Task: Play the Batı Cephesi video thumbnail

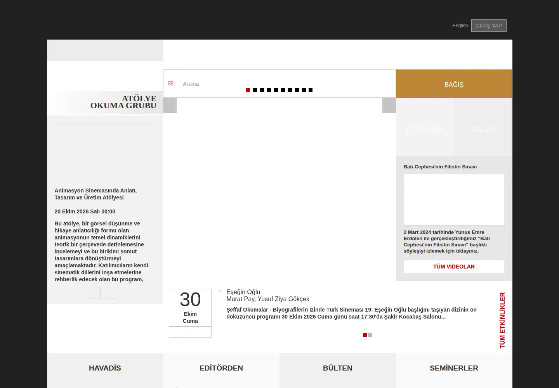Action: click(454, 199)
